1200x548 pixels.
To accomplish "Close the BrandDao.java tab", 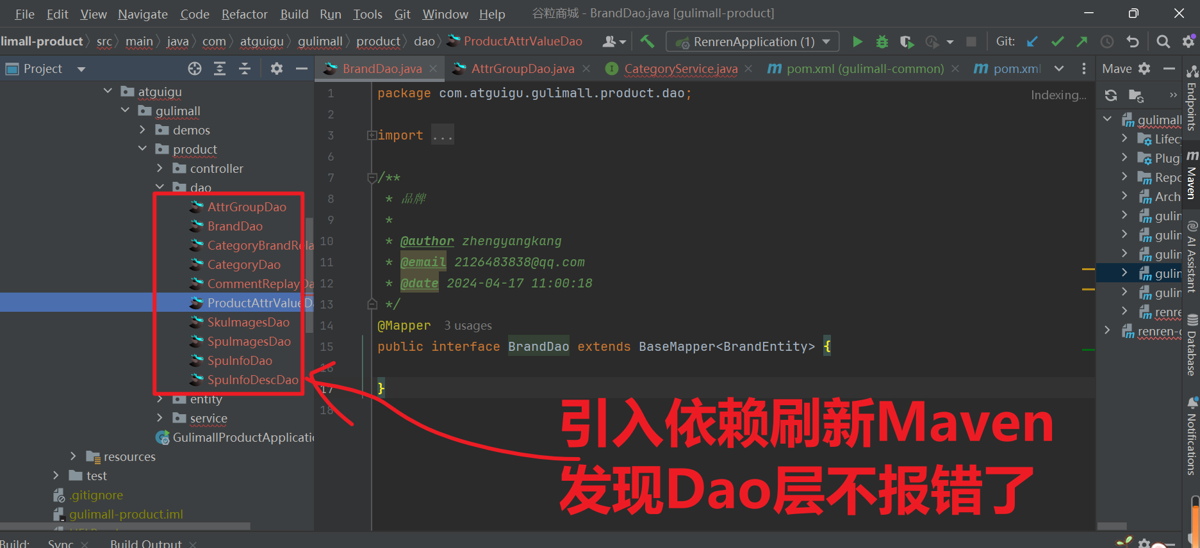I will click(x=433, y=68).
